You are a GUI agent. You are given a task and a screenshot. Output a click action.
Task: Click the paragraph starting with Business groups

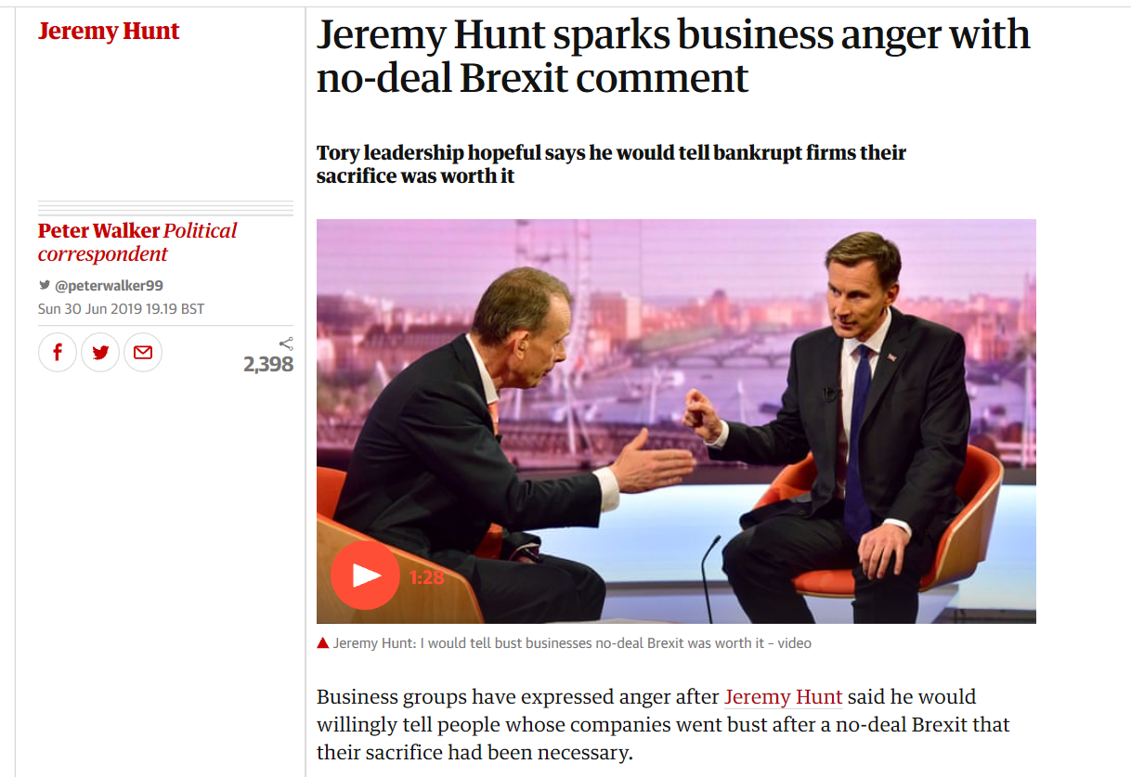tap(662, 724)
